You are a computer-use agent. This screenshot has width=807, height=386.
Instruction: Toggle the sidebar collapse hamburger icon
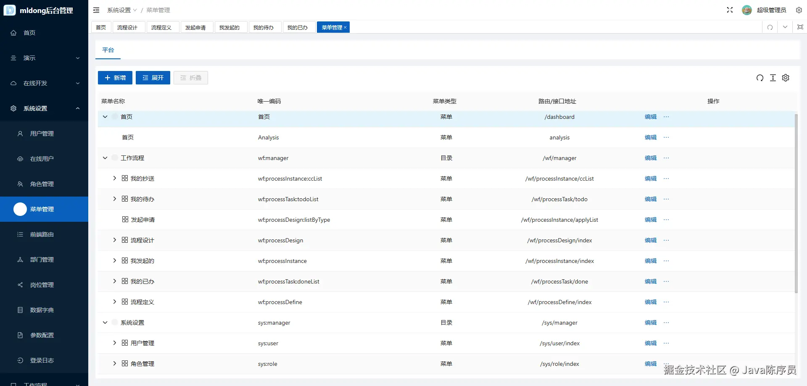tap(96, 10)
